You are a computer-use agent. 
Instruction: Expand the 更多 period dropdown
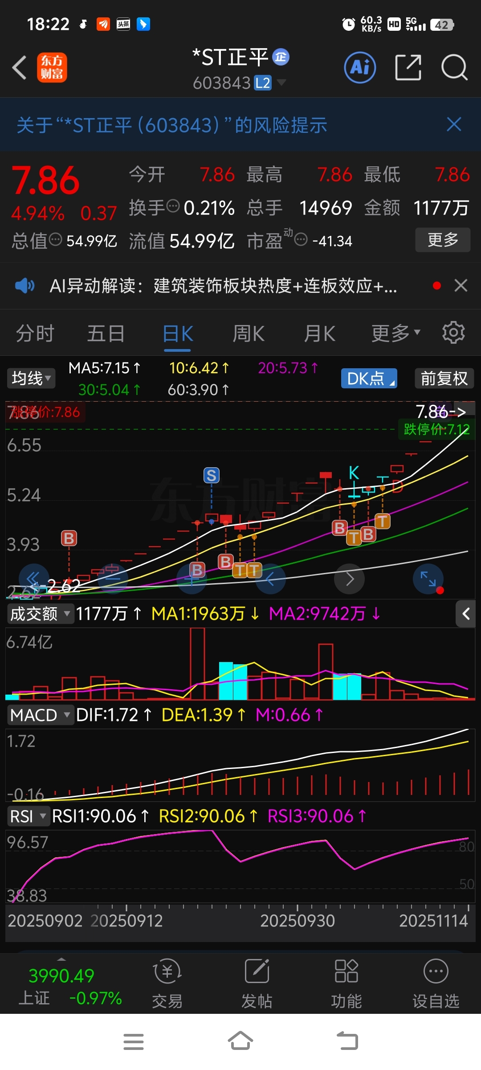[396, 333]
